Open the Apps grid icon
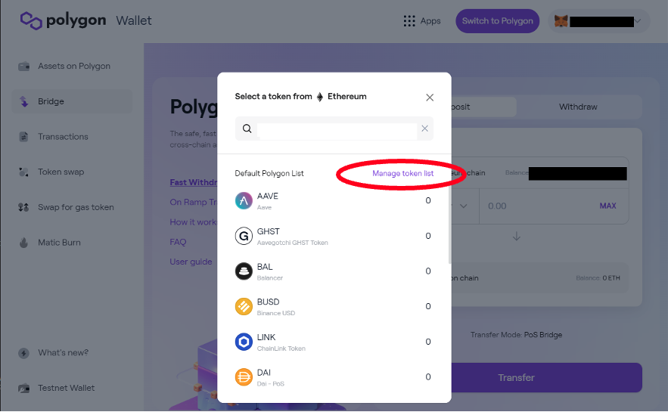Image resolution: width=668 pixels, height=412 pixels. [409, 21]
